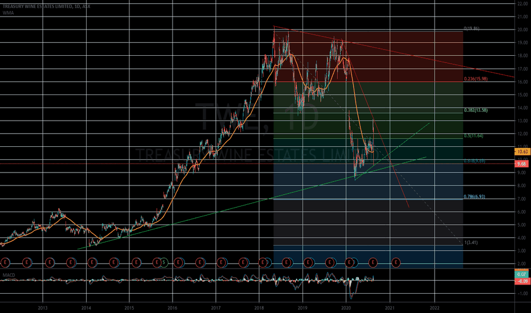The image size is (531, 313).
Task: Select the 2019 year label
Action: [x=303, y=308]
